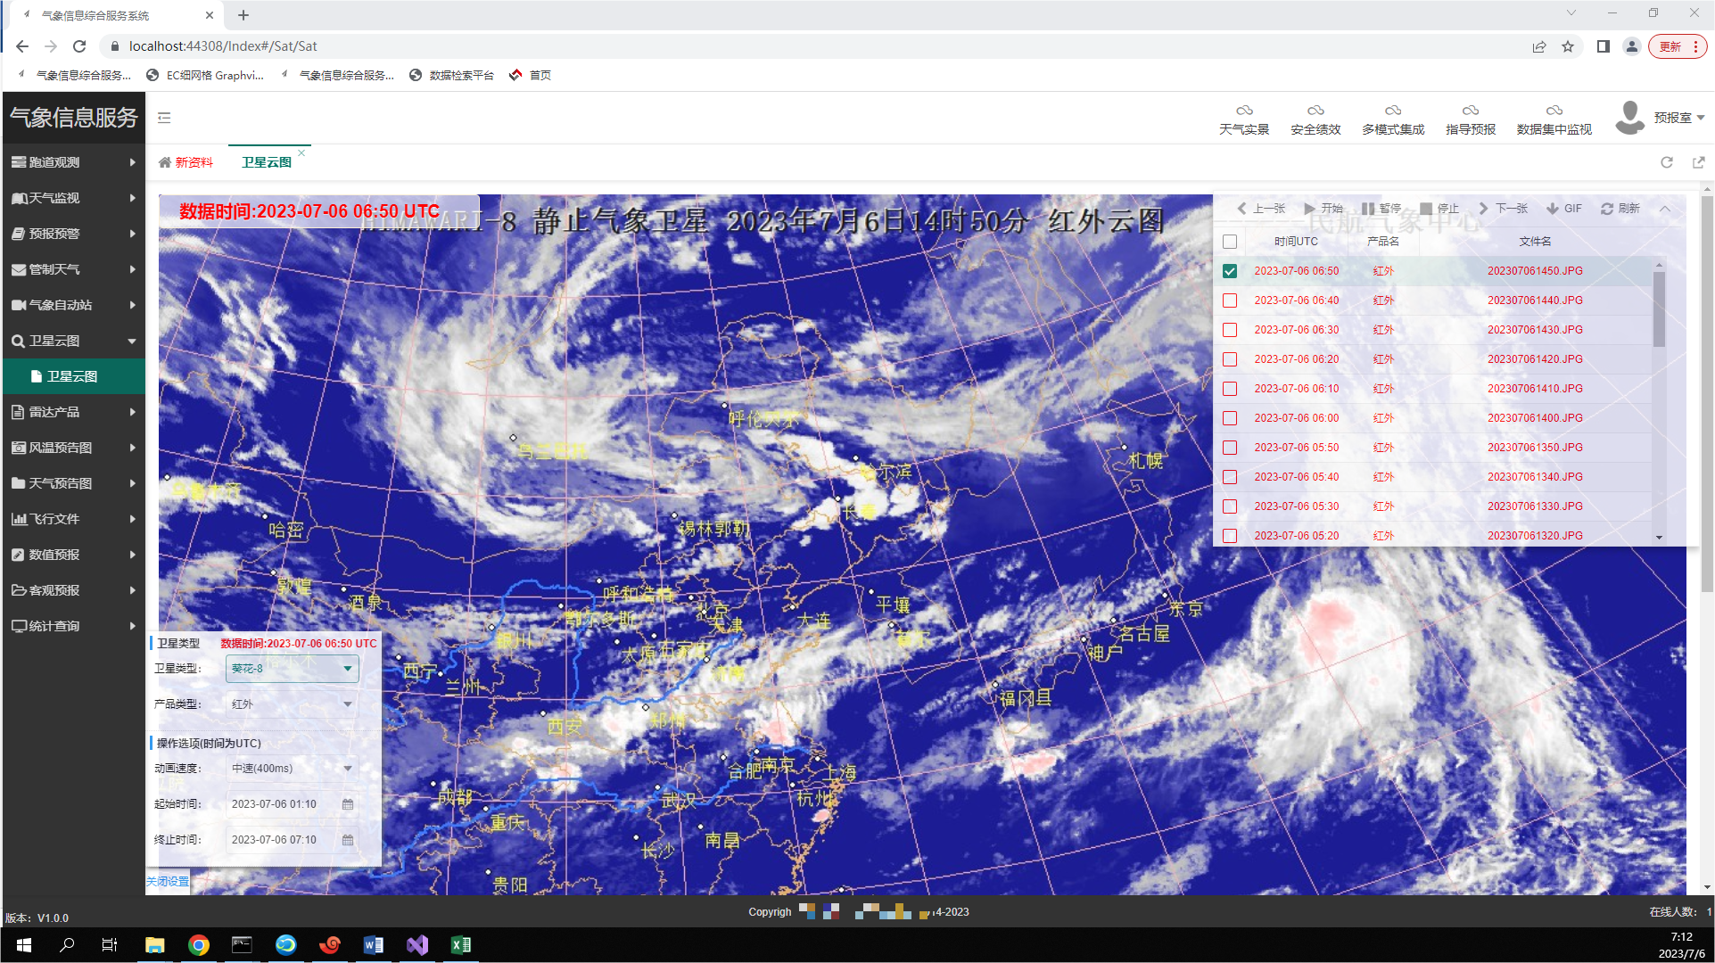Open the 数值预报 sidebar menu

click(x=74, y=555)
